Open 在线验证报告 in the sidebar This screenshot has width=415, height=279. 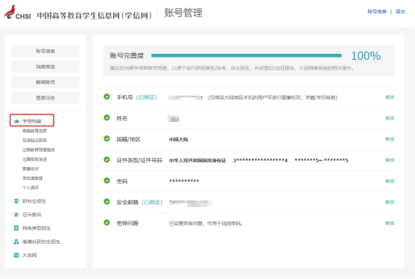[34, 141]
